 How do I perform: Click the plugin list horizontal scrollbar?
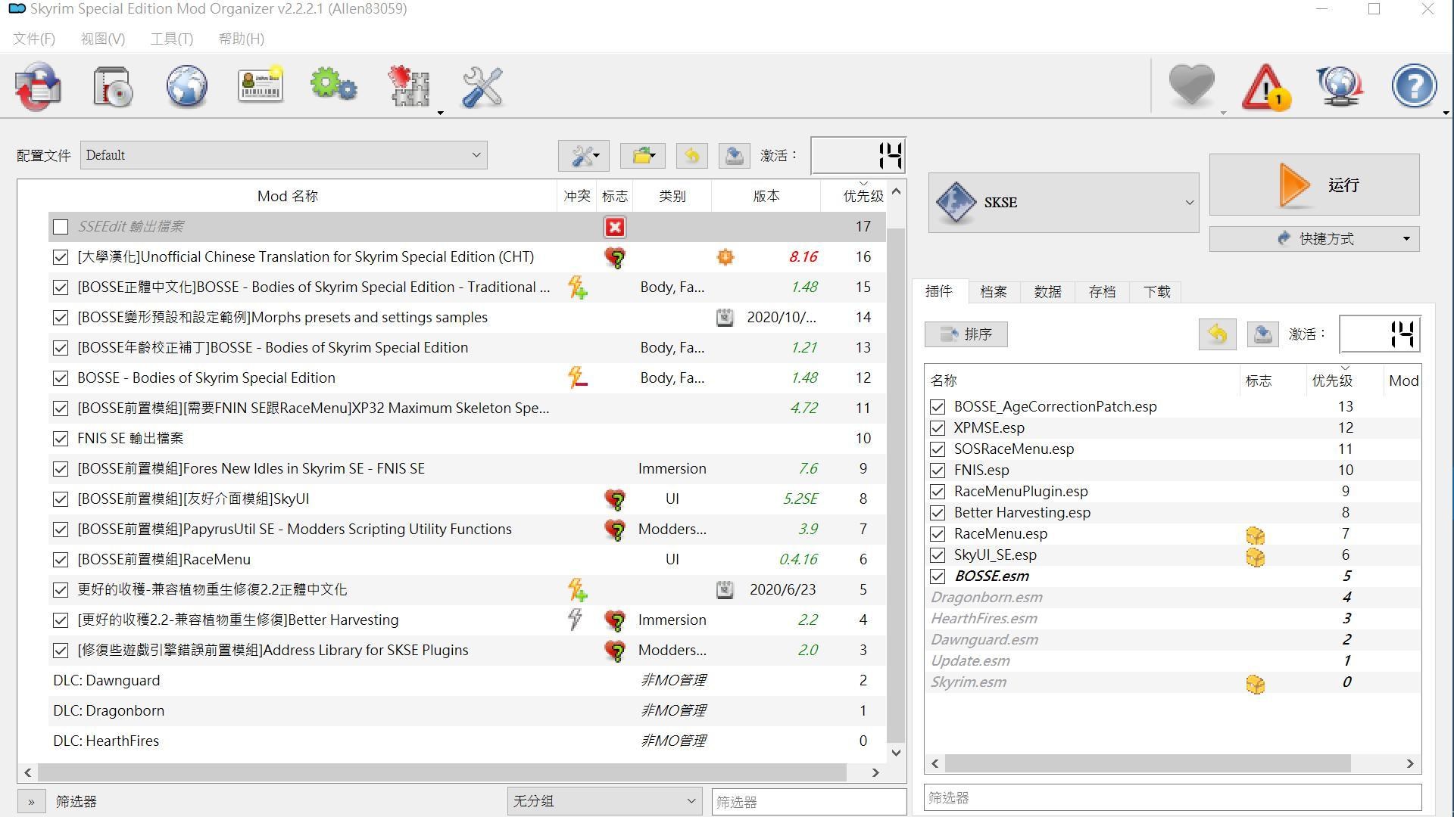pyautogui.click(x=1147, y=763)
